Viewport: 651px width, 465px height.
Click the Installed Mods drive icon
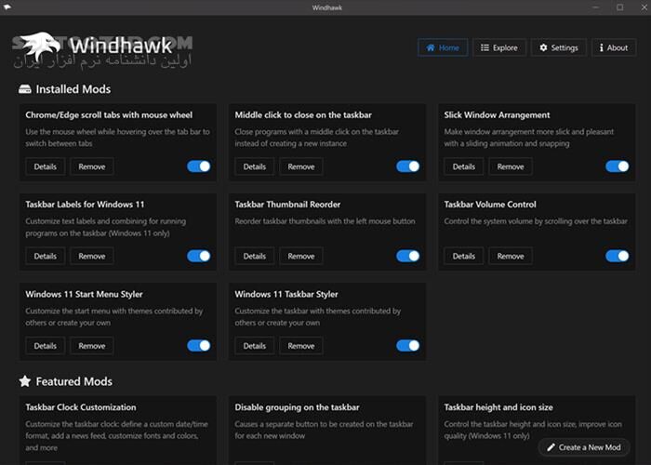(25, 89)
